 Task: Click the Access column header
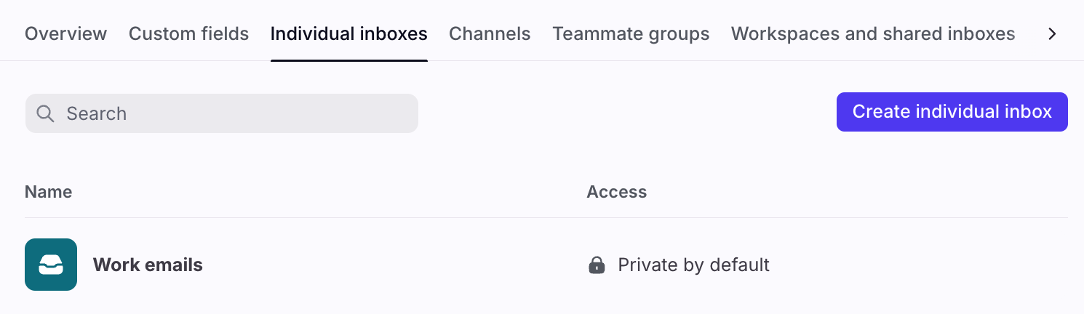(616, 192)
